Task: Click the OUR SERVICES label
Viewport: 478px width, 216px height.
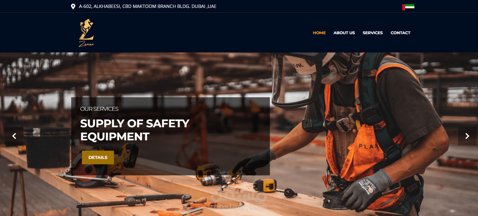Action: (99, 109)
